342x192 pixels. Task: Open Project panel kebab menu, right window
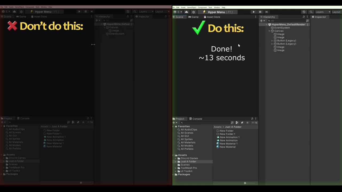(255, 119)
